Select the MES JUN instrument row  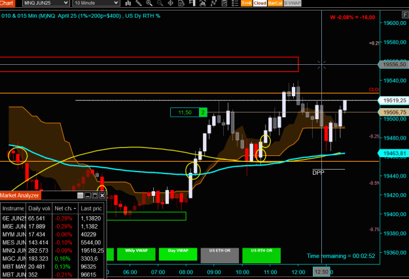(x=53, y=242)
